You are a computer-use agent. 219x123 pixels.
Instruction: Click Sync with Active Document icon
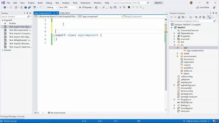click(x=196, y=17)
